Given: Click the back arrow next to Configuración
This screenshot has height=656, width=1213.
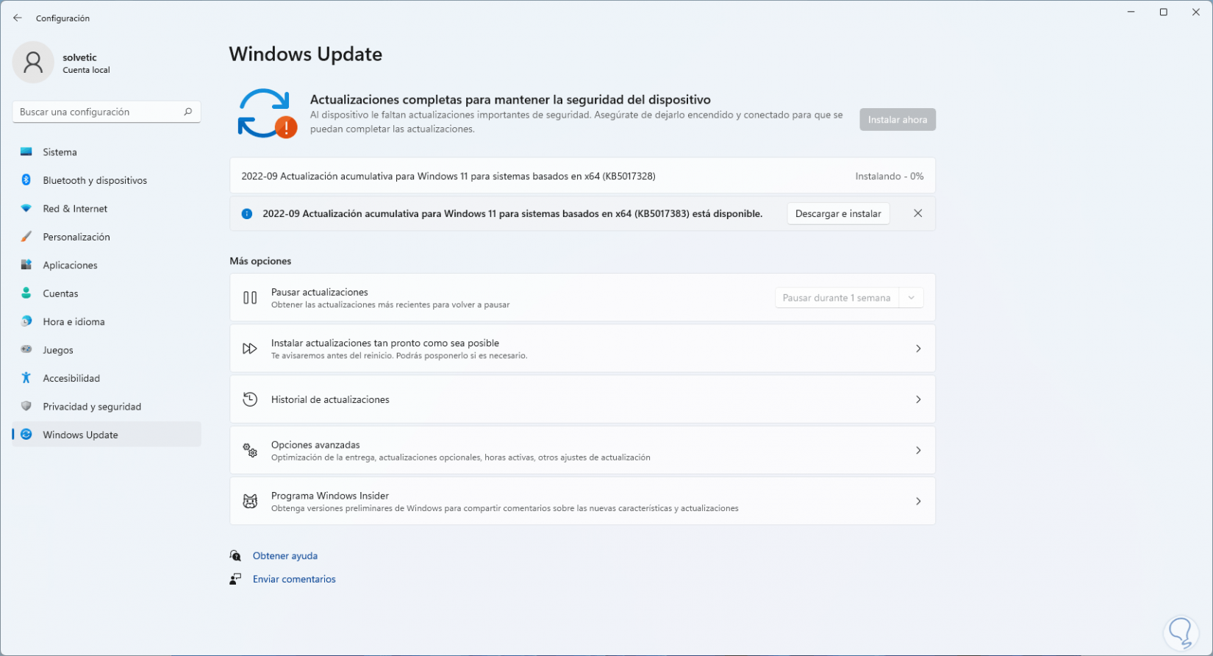Looking at the screenshot, I should coord(18,18).
